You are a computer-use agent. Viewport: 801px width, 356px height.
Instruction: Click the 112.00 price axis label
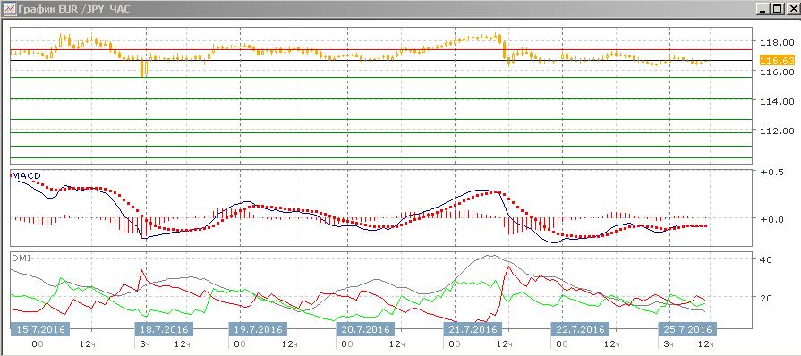pos(776,131)
